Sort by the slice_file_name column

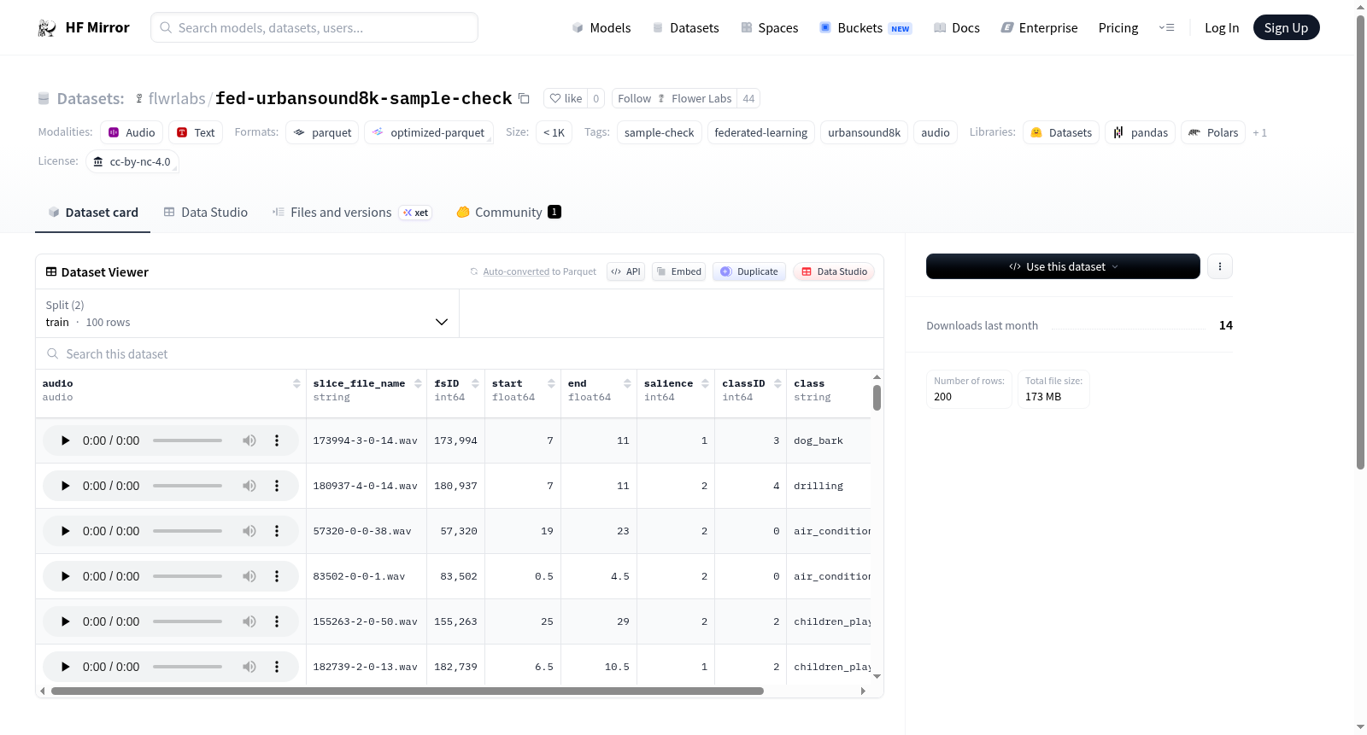pos(418,383)
